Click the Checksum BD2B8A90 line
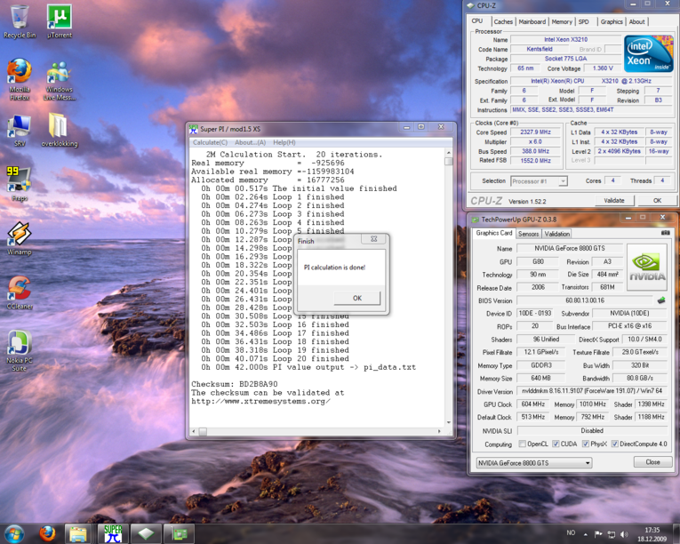Screen dimensions: 680x544 (x=234, y=384)
